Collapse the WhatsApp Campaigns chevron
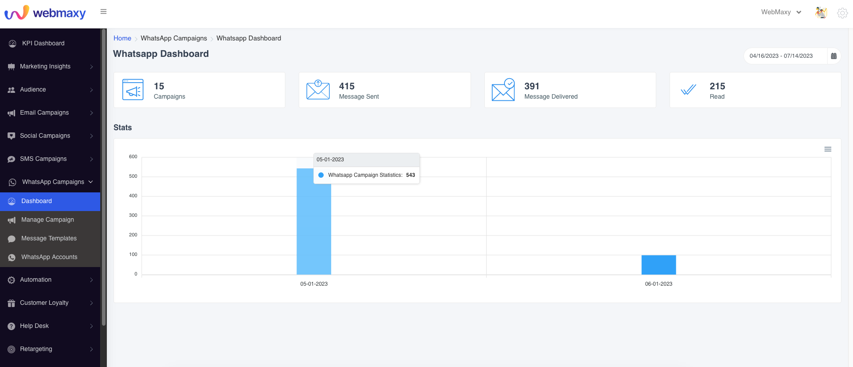 91,182
